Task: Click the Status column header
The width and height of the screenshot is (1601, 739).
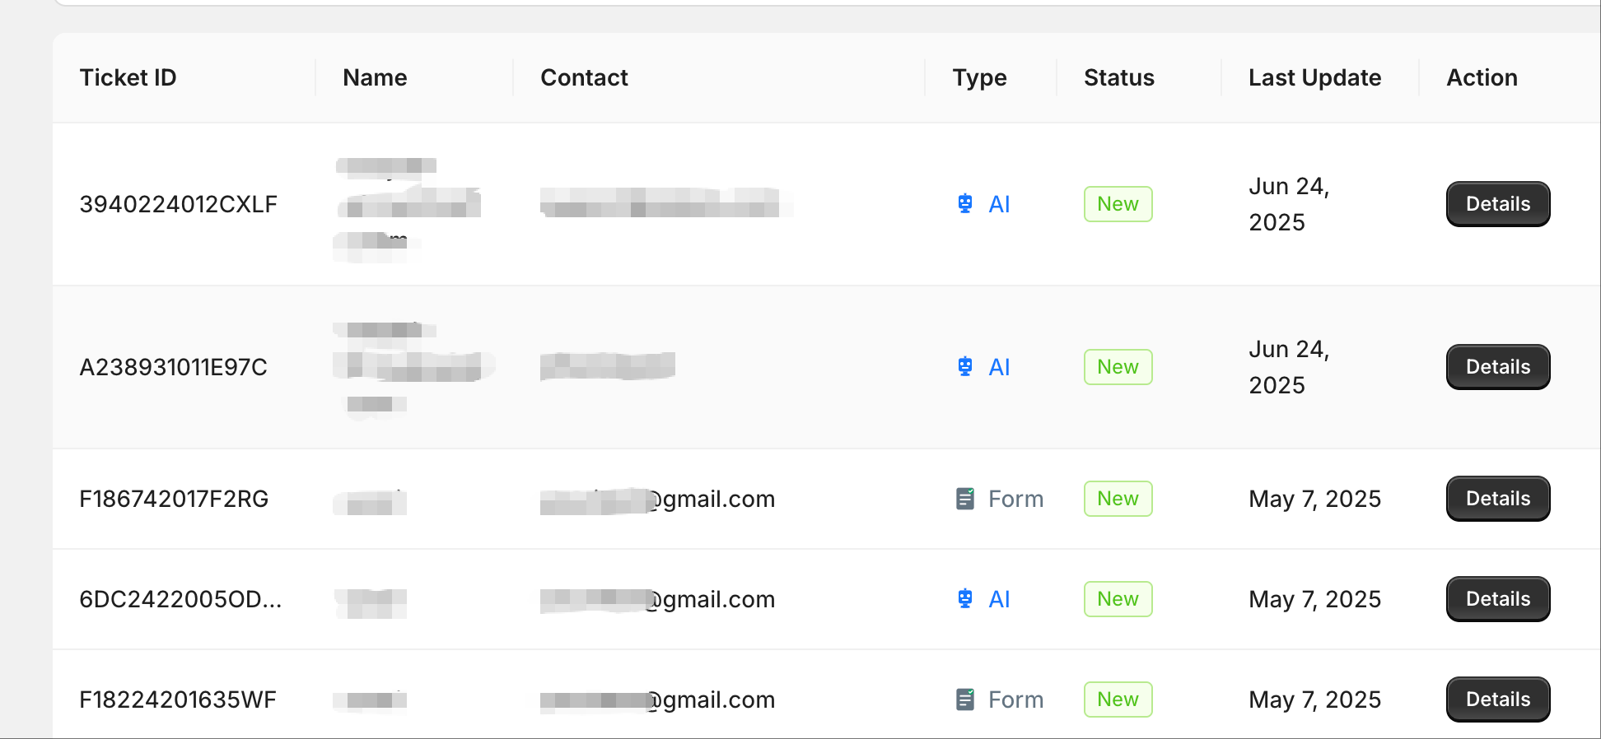Action: [1118, 77]
